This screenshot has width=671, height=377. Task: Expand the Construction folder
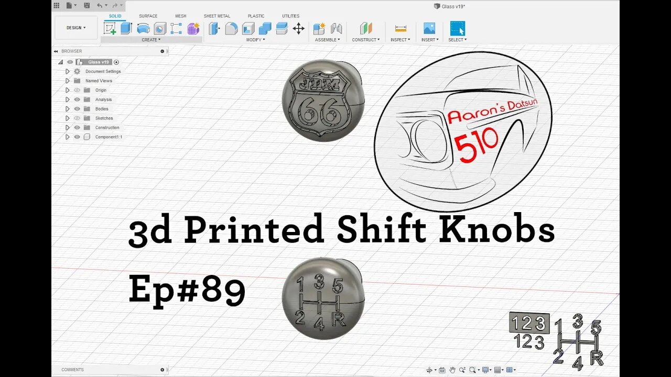(x=67, y=128)
